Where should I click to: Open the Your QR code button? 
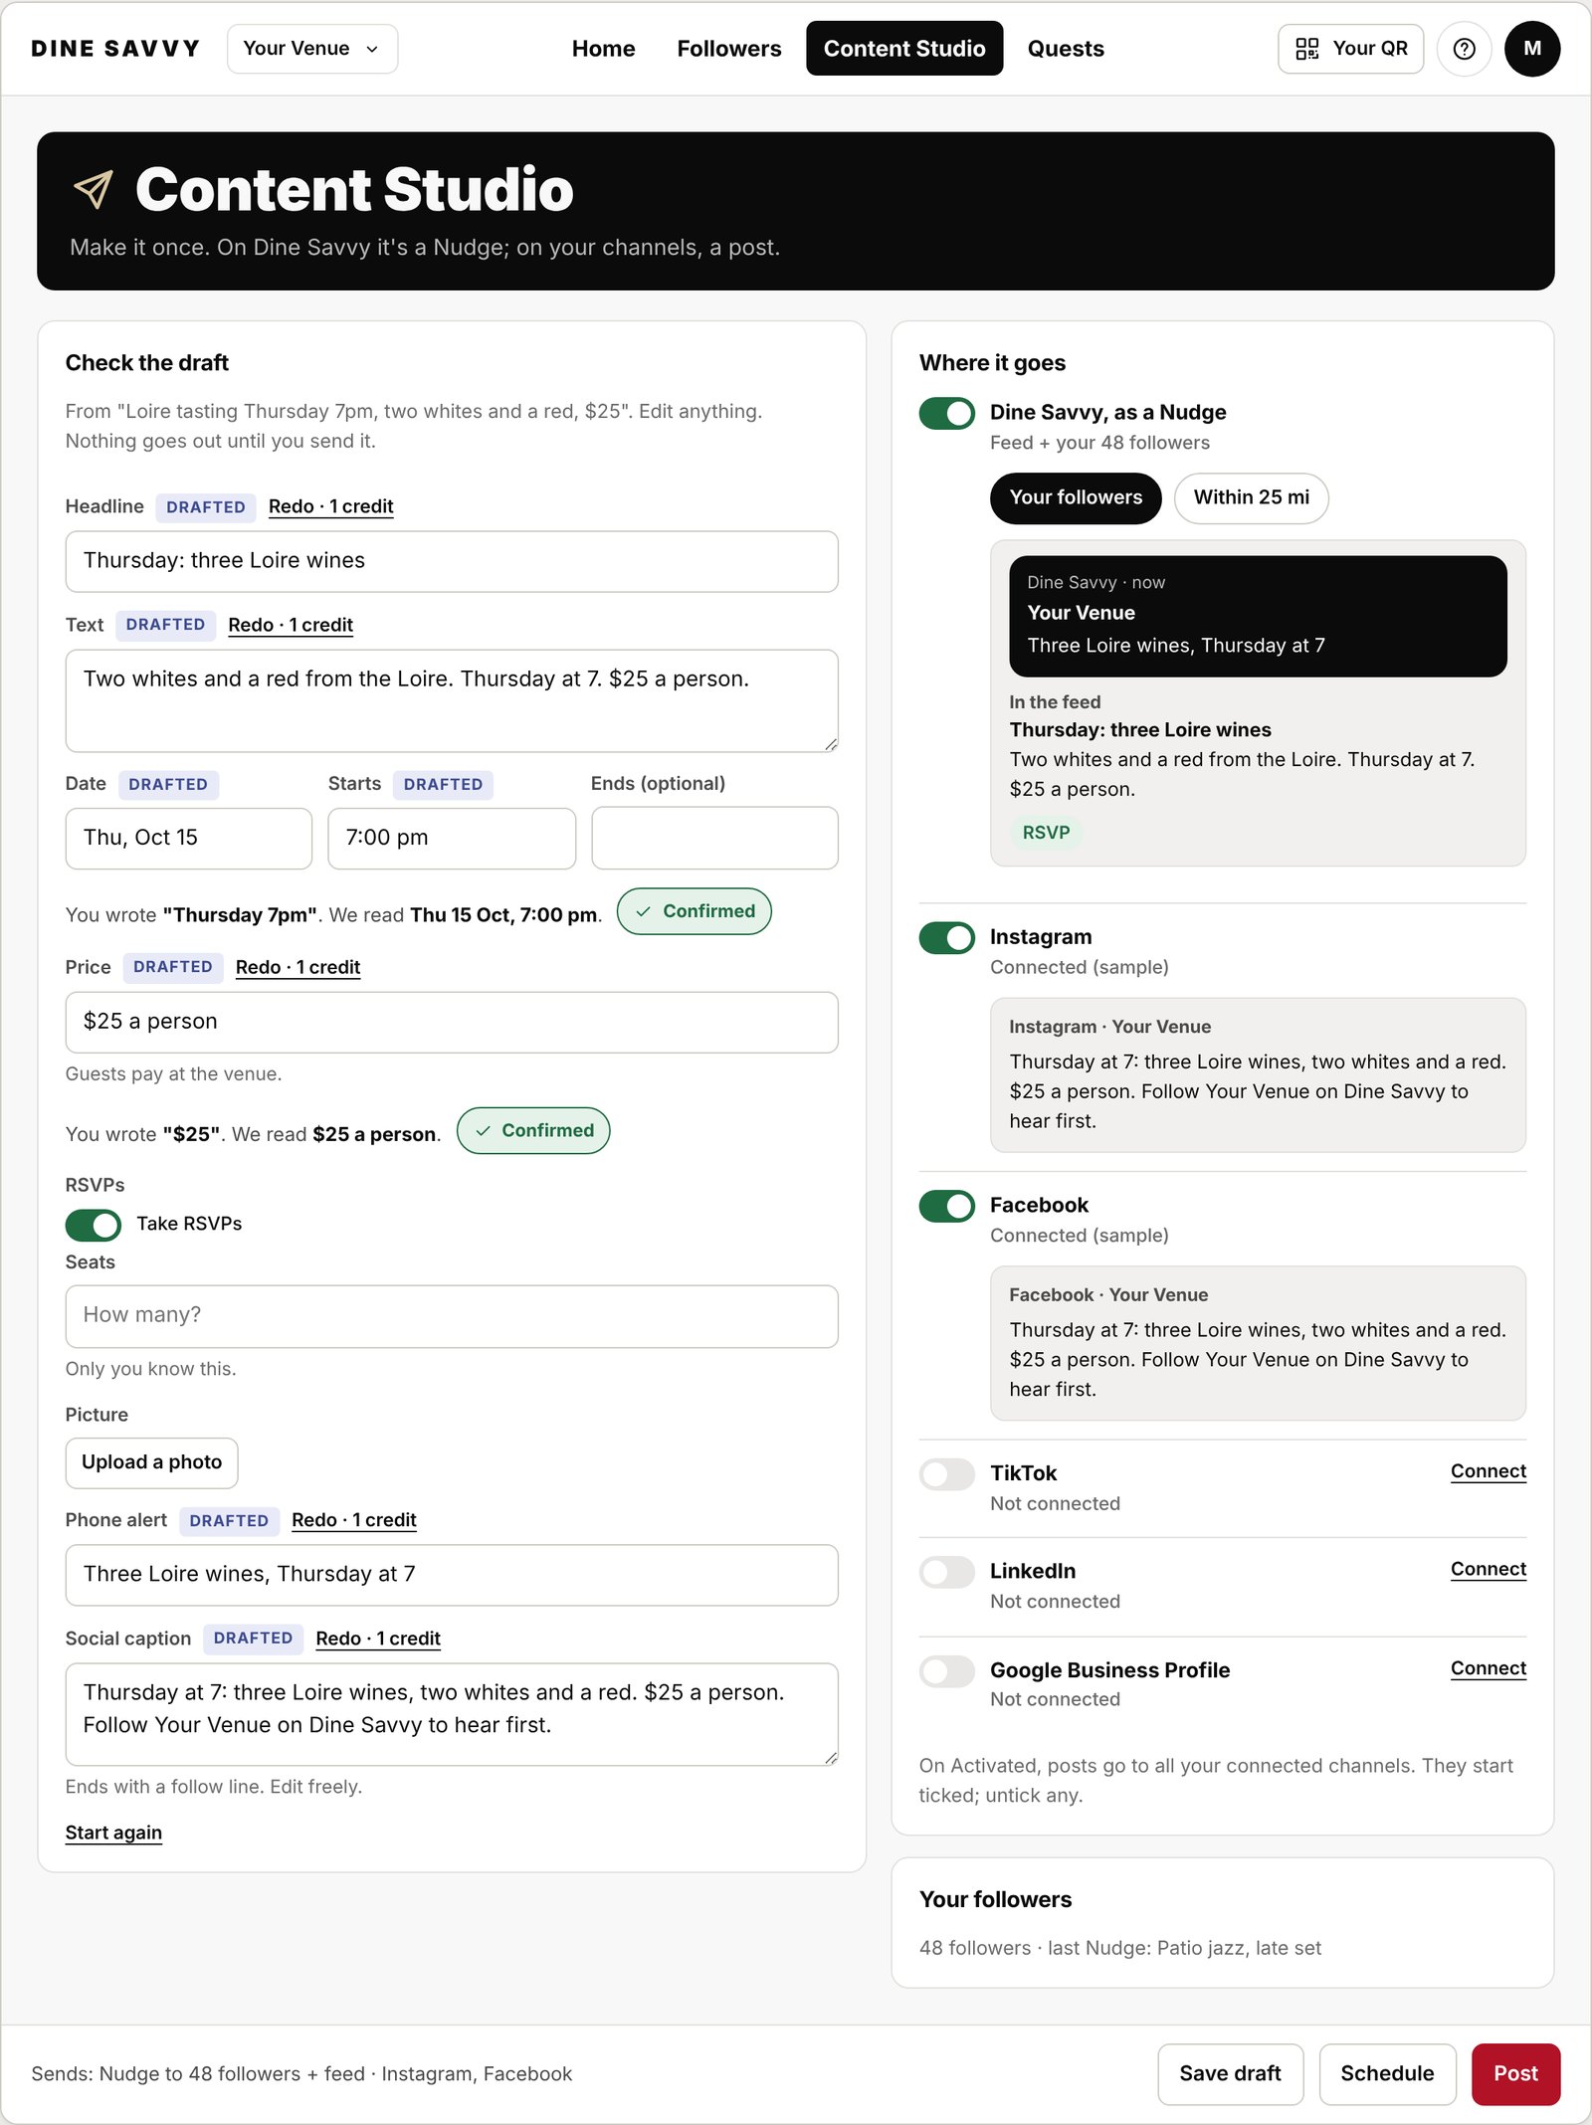click(x=1350, y=49)
